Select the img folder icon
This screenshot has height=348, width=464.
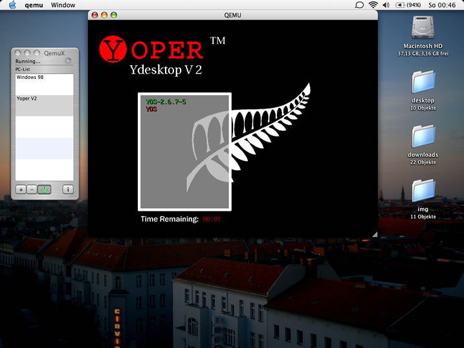coord(423,191)
